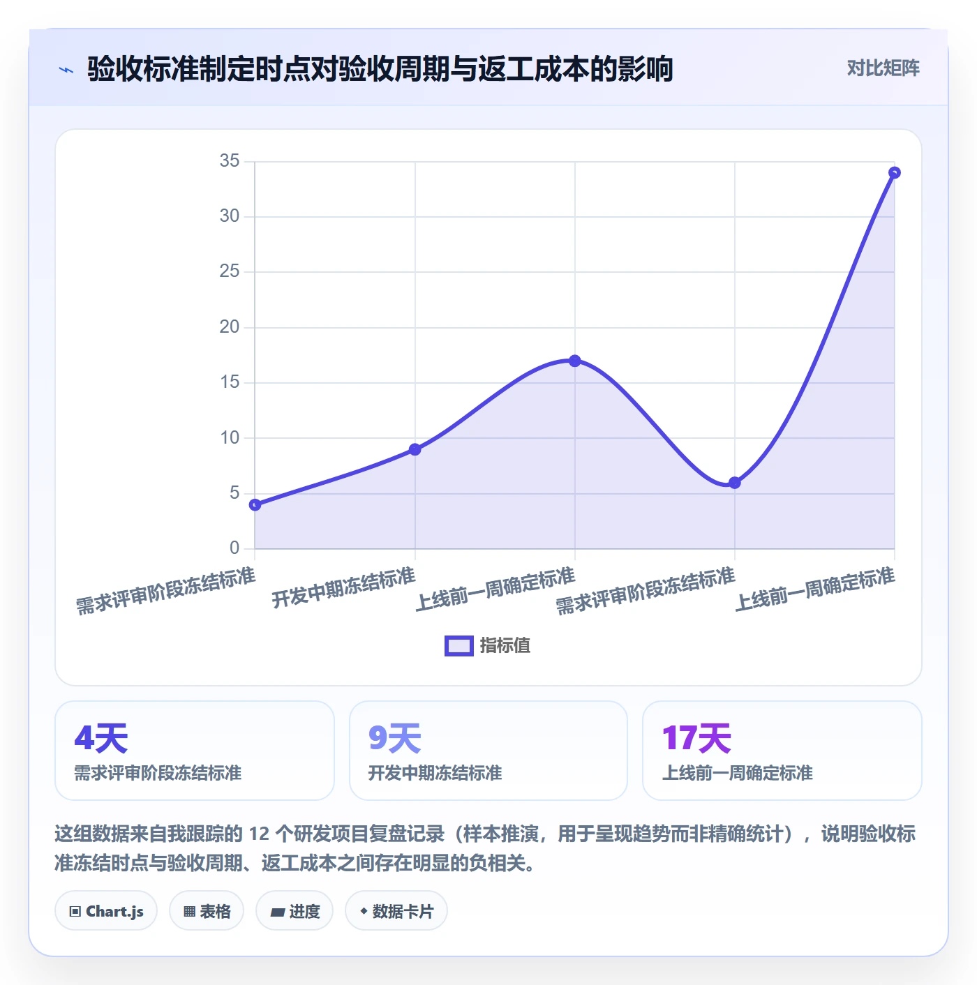Click the 17天 stat value
The width and height of the screenshot is (977, 985).
[x=696, y=738]
